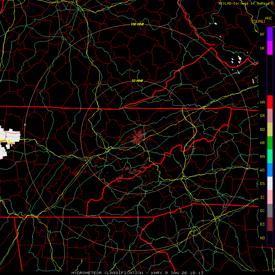Image resolution: width=275 pixels, height=275 pixels.
Task: Click the gray GC ground clutter swatch
Action: click(270, 211)
